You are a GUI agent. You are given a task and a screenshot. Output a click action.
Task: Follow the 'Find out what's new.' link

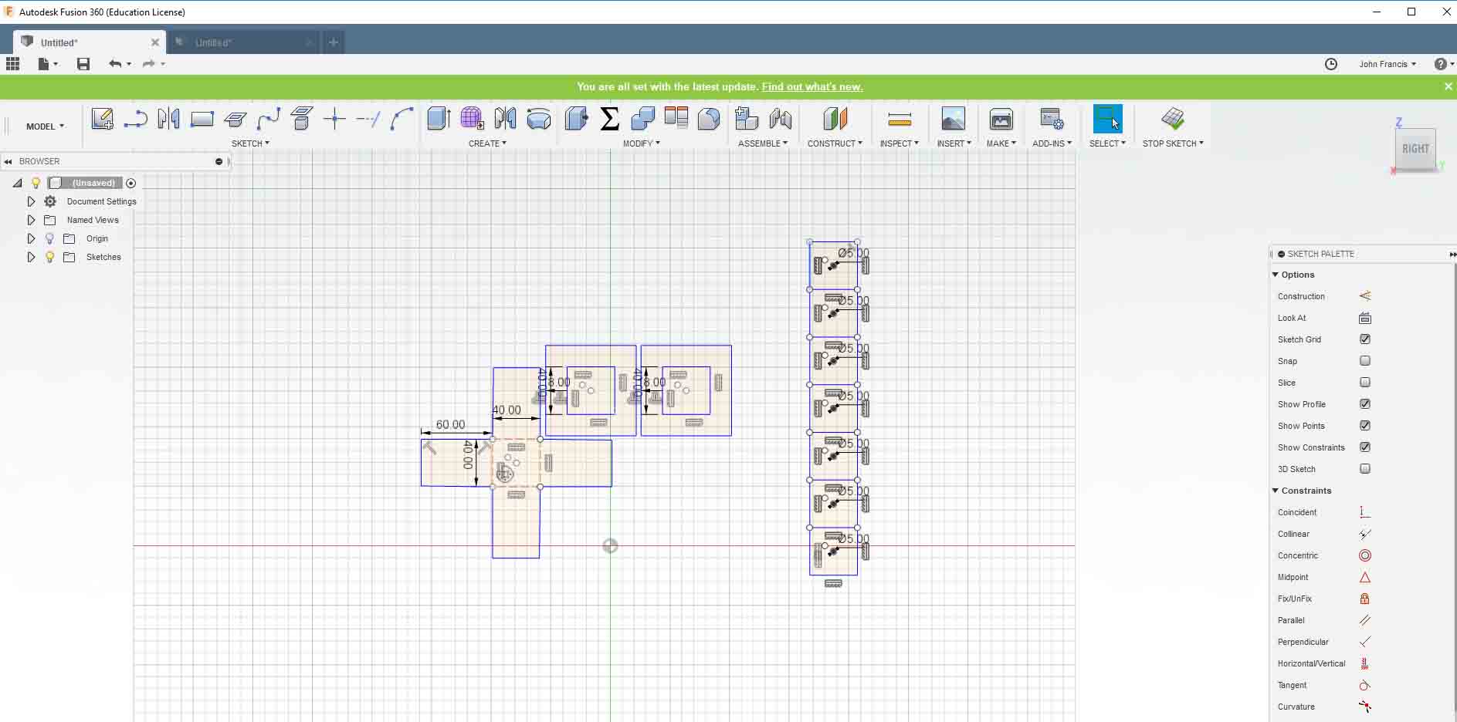(x=812, y=87)
